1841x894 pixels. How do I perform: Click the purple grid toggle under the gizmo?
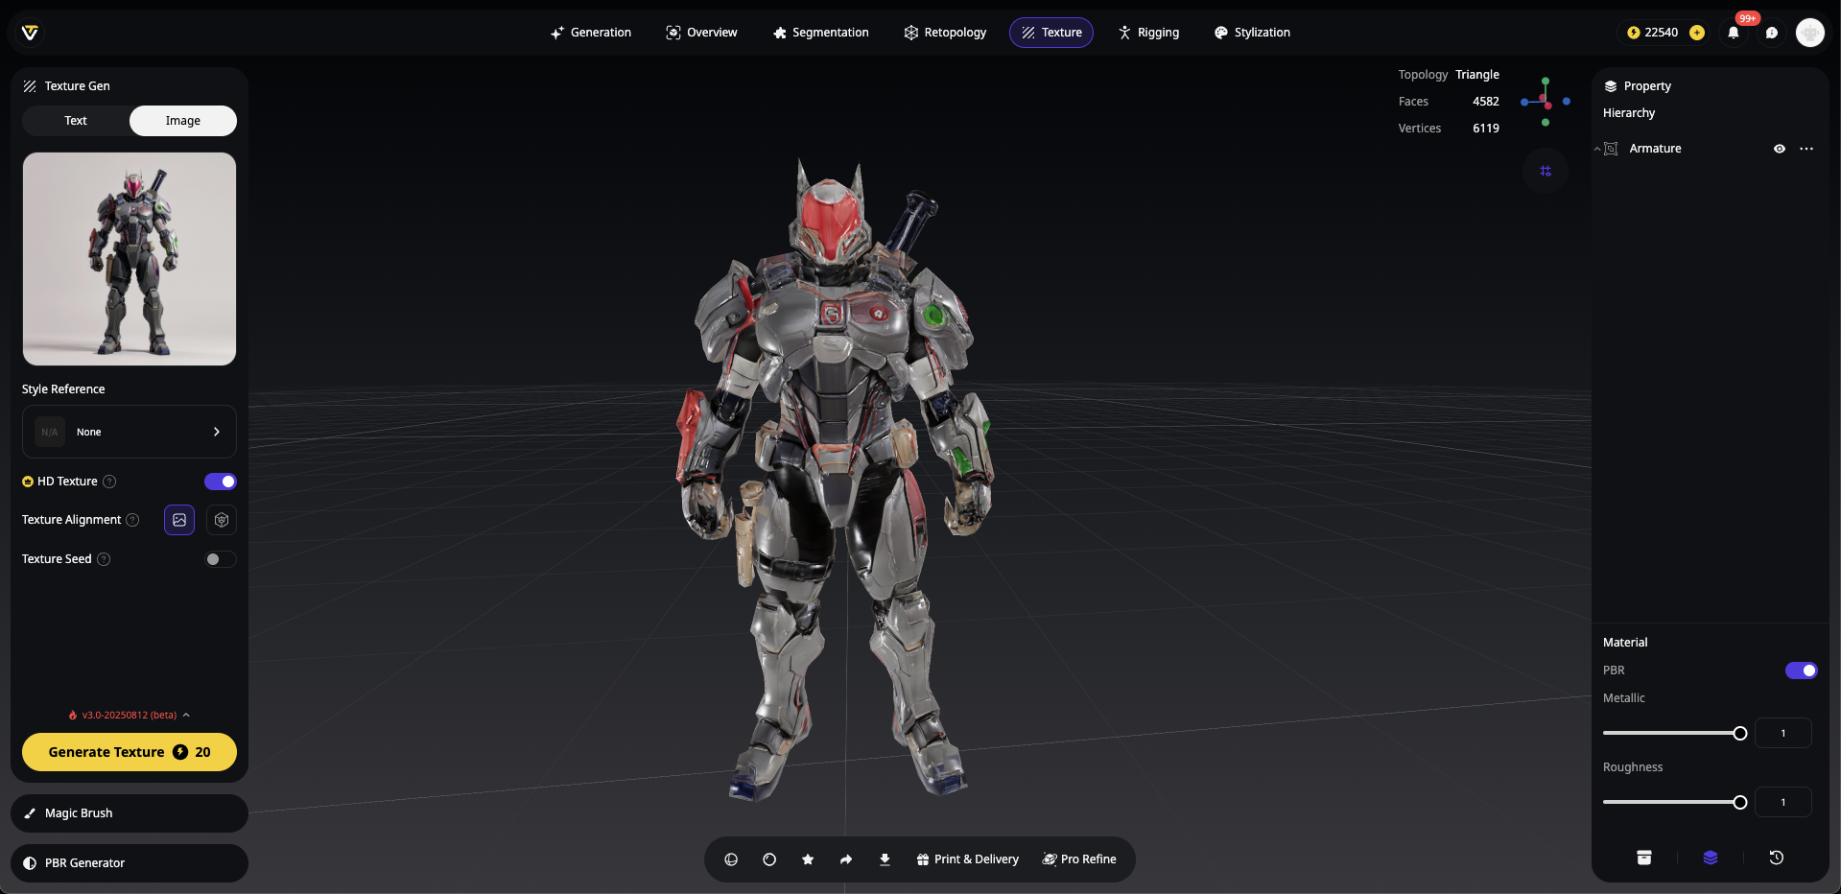click(1546, 171)
